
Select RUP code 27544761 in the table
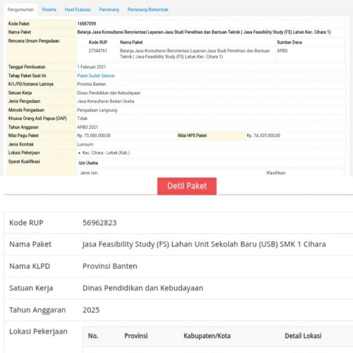[x=99, y=51]
